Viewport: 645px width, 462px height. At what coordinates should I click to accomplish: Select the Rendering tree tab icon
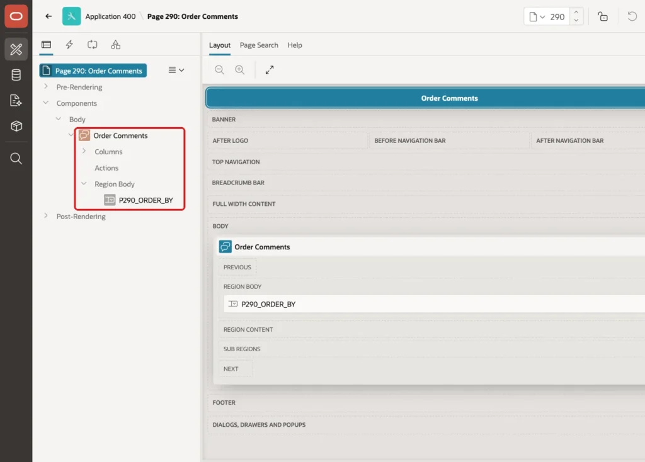tap(46, 45)
